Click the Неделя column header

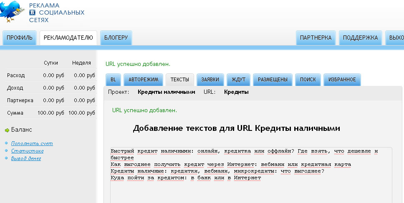[x=81, y=63]
